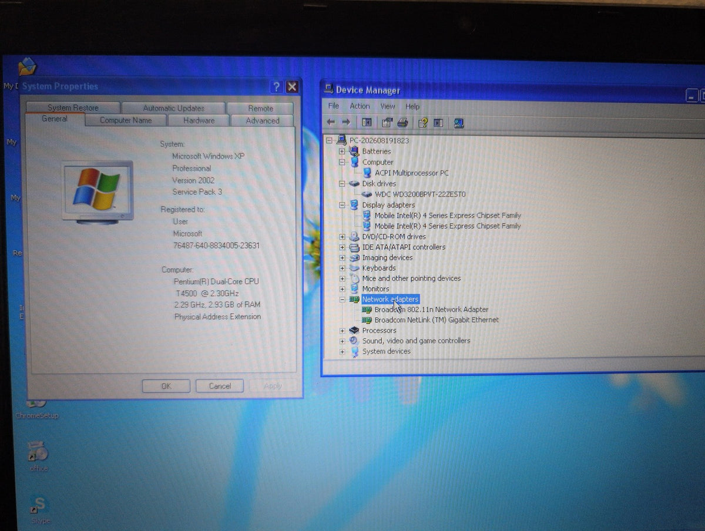The image size is (705, 531).
Task: Open the View menu in Device Manager
Action: (388, 106)
